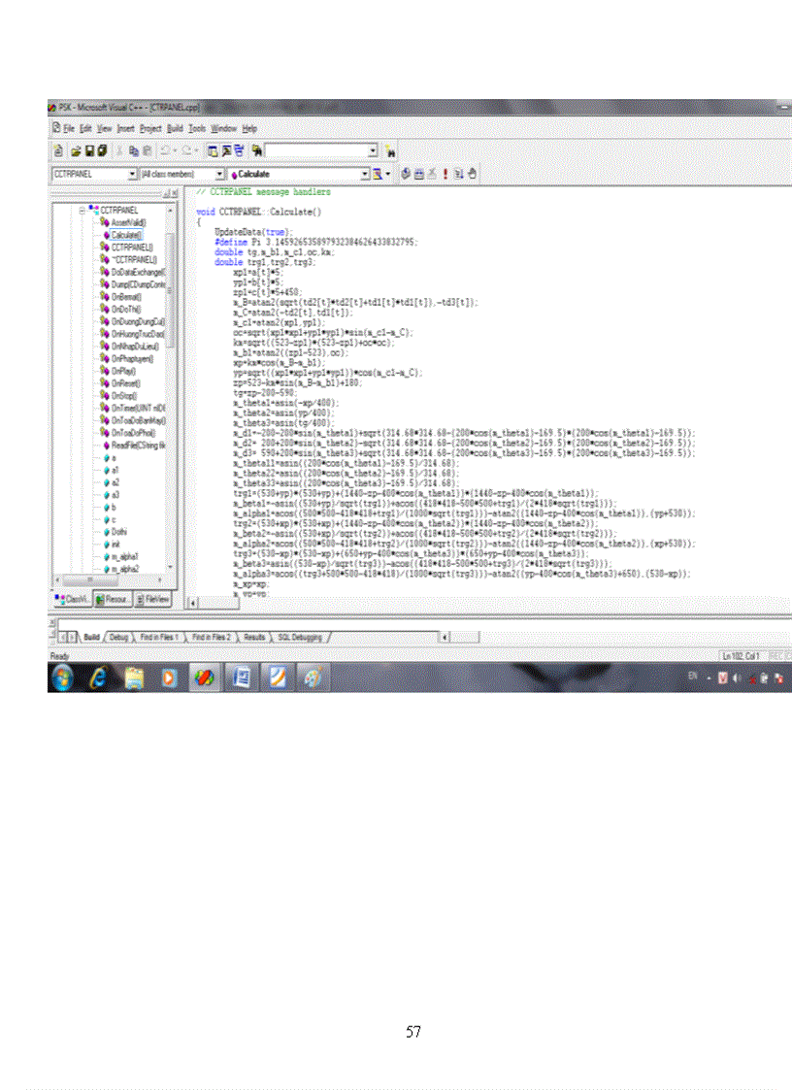Create a new text file via New icon
792x1090 pixels.
point(57,150)
